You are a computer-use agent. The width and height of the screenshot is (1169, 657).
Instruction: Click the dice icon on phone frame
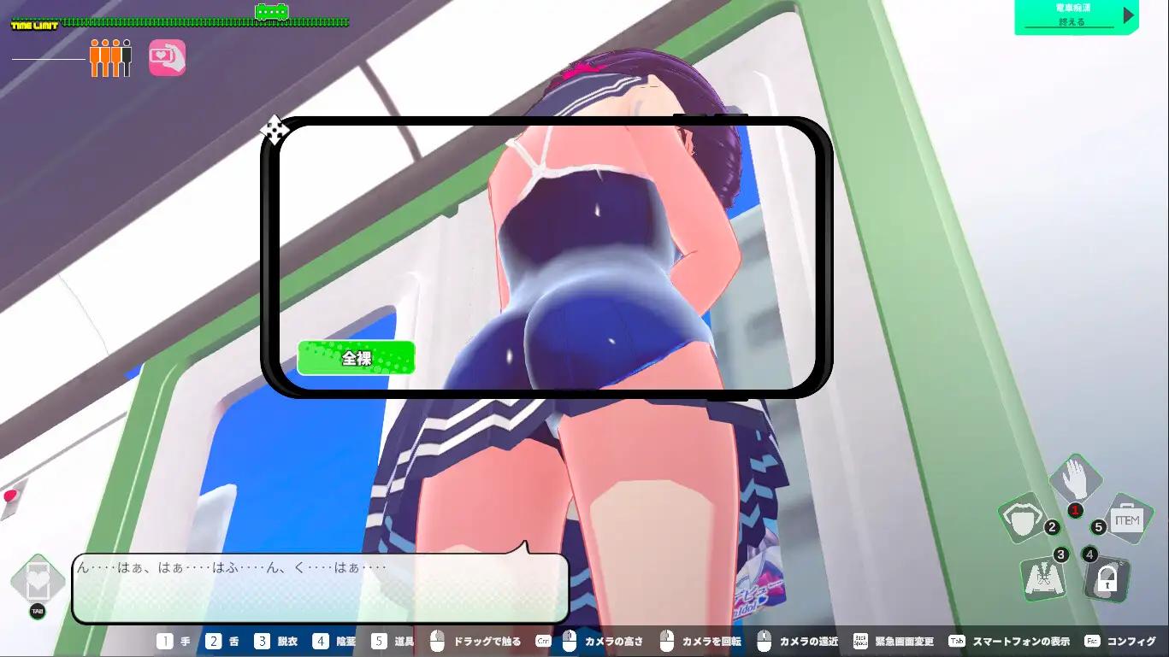point(275,131)
